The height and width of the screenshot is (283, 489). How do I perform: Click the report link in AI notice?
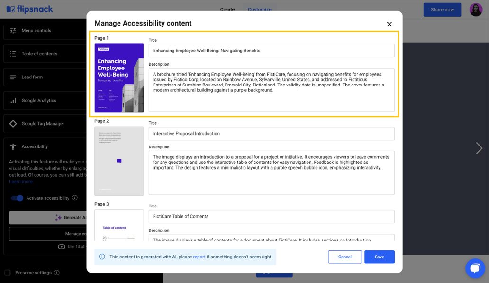pyautogui.click(x=199, y=257)
